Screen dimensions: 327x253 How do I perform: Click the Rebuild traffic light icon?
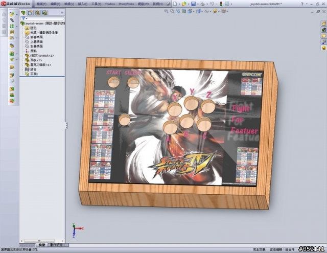221,4
